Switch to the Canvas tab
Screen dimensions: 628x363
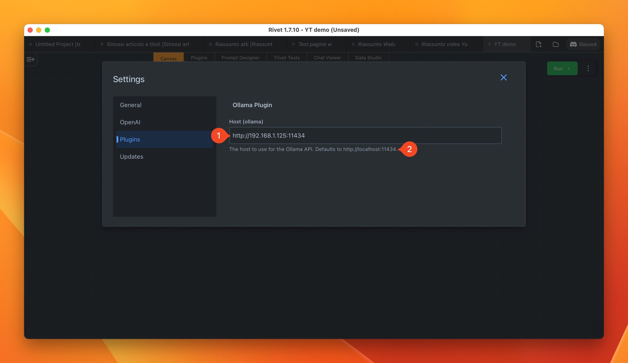pos(169,57)
